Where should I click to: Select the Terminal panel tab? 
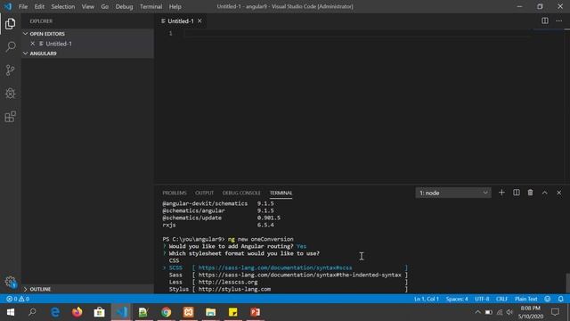click(281, 193)
